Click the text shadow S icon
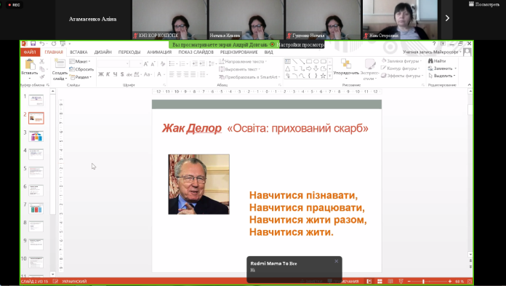This screenshot has width=506, height=286. tap(122, 74)
